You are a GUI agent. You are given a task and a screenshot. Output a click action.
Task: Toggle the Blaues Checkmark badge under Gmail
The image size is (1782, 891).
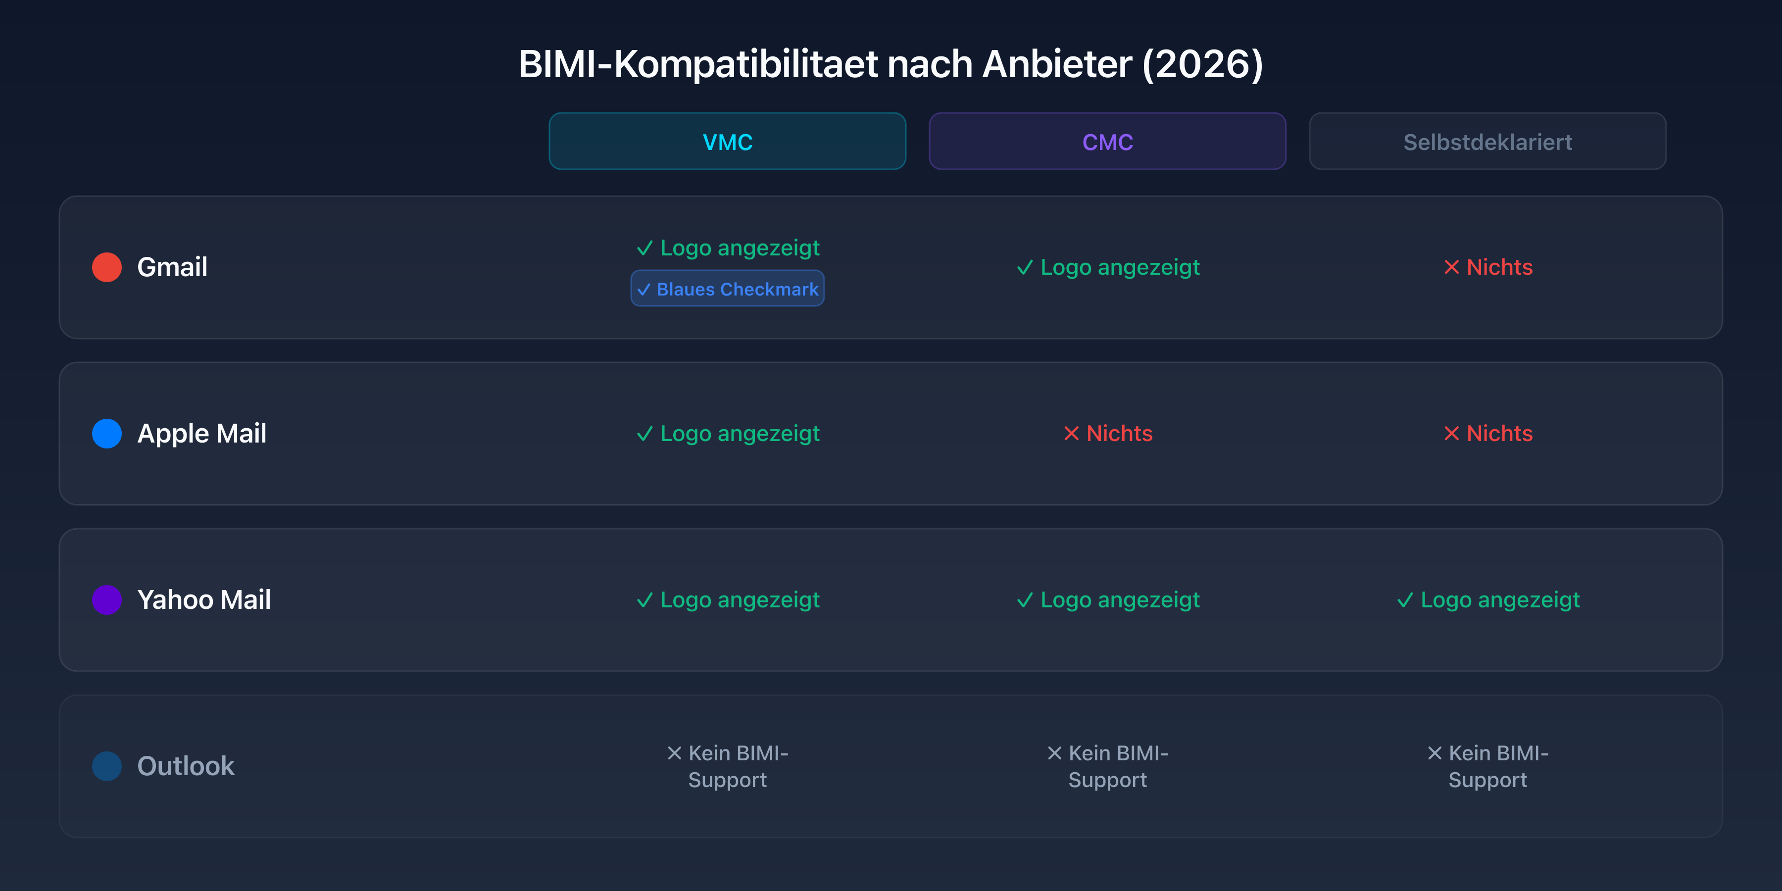click(x=727, y=289)
